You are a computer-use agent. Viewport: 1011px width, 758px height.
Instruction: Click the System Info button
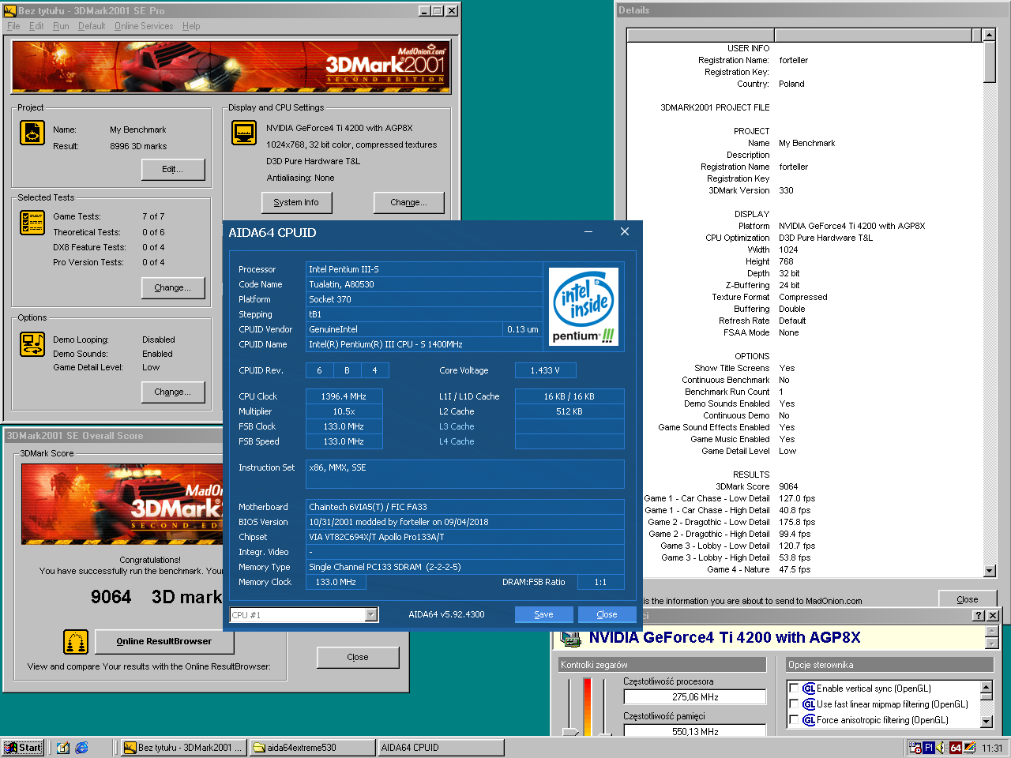[x=296, y=203]
